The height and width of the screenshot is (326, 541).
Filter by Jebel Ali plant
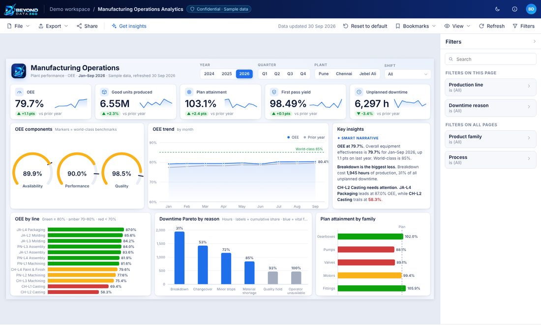[x=368, y=74]
